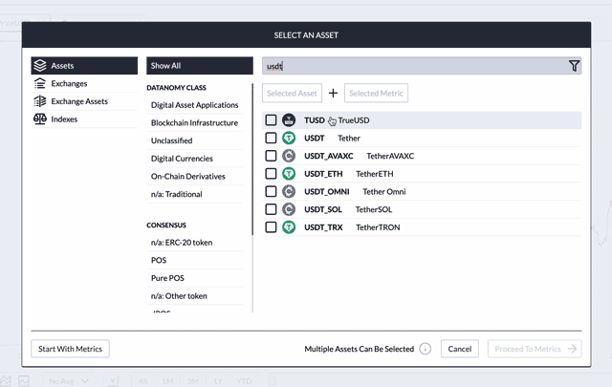Click Start With Metrics button
The height and width of the screenshot is (387, 612).
point(70,349)
